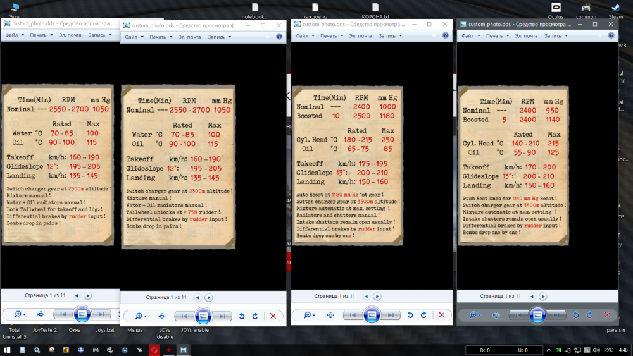This screenshot has width=633, height=356.
Task: Rotate clockwise in 'Boosted 10' card window
Action: (423, 315)
